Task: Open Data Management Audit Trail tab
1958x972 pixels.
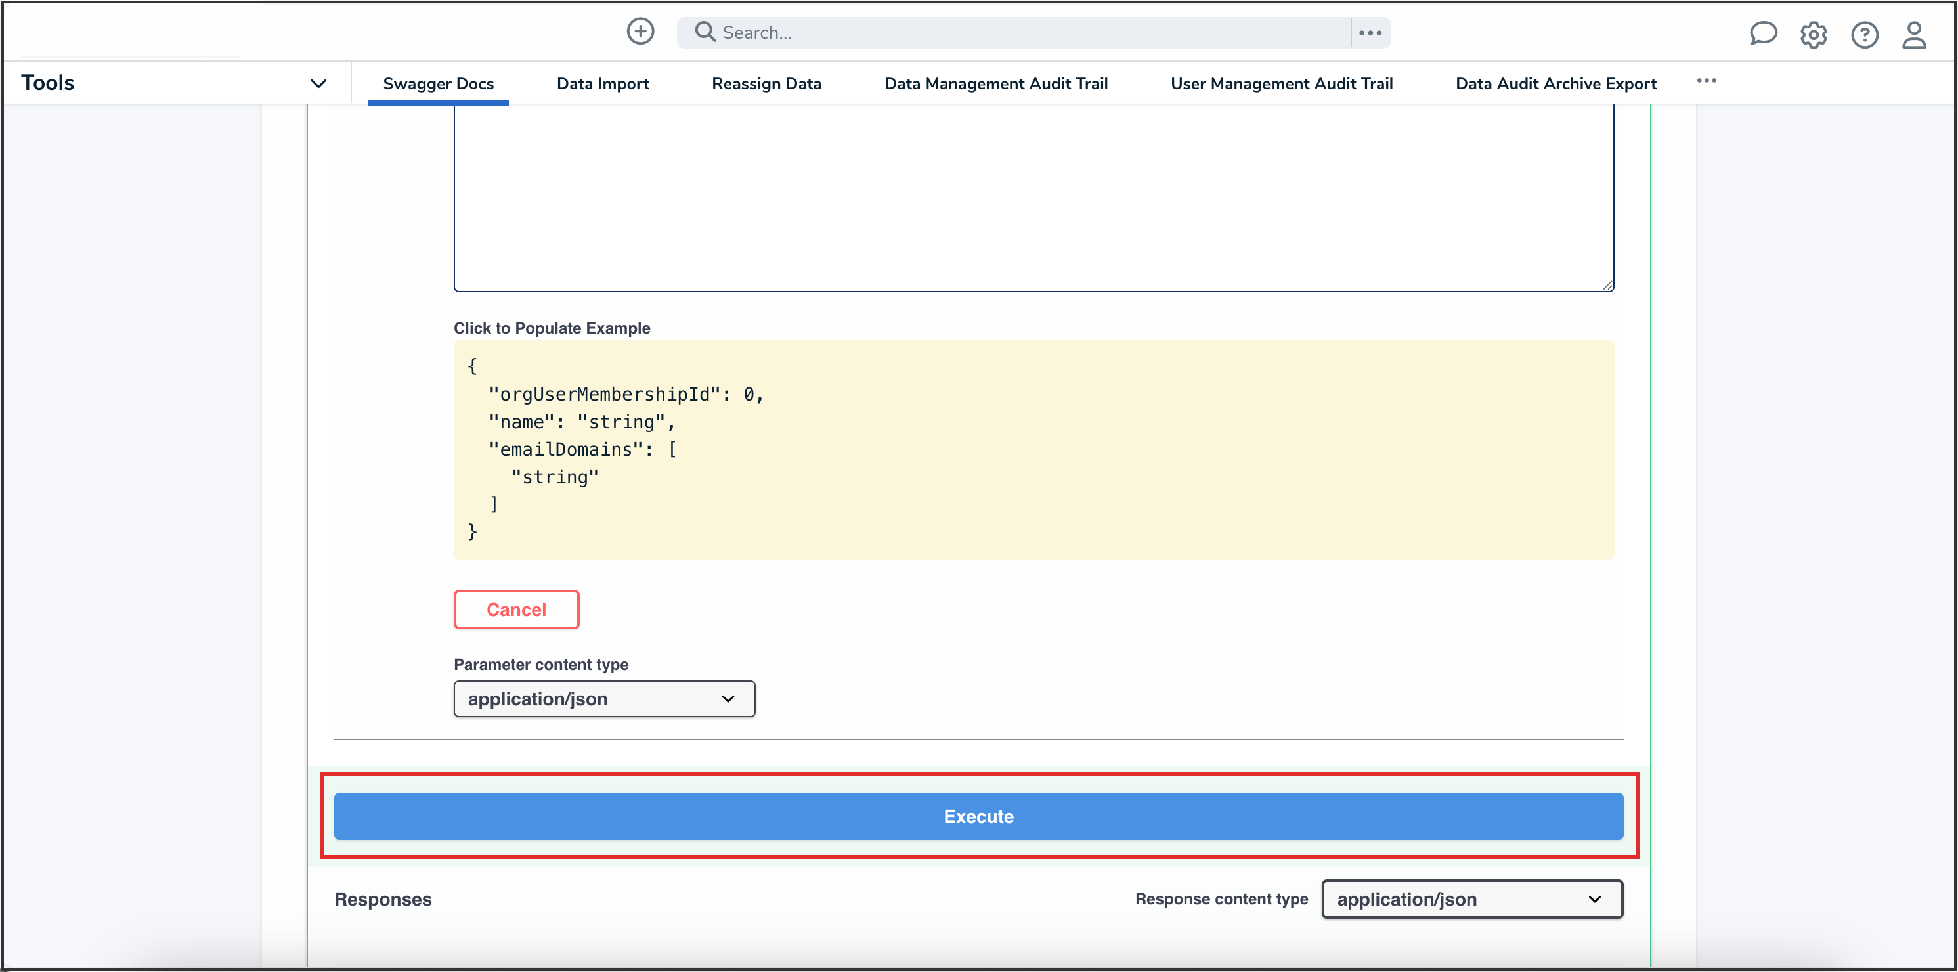Action: pos(995,83)
